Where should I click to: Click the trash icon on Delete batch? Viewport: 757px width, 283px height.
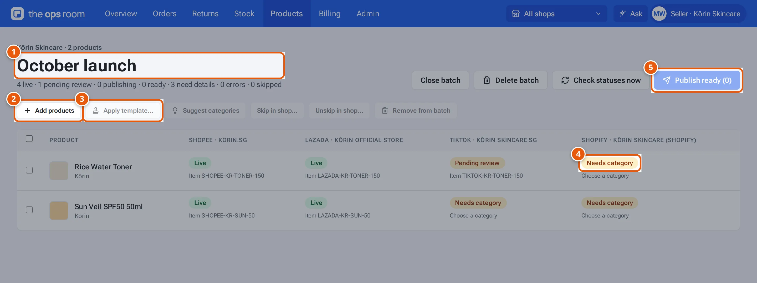pos(487,80)
